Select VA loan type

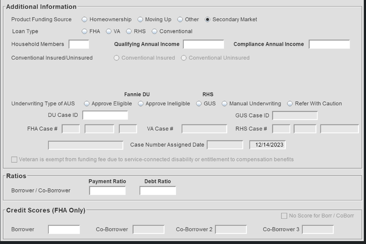click(x=109, y=31)
